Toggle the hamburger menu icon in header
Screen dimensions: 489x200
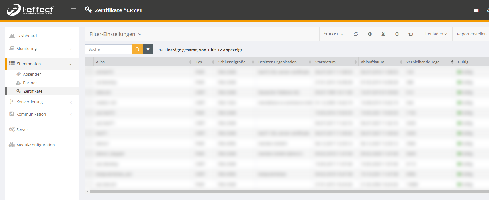point(73,10)
